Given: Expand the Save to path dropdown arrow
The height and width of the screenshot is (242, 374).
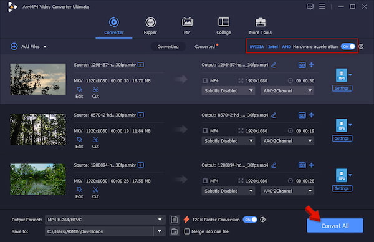Looking at the screenshot, I should (160, 231).
